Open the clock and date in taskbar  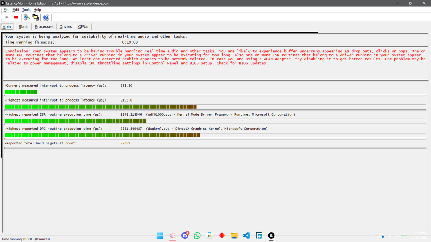pos(420,236)
